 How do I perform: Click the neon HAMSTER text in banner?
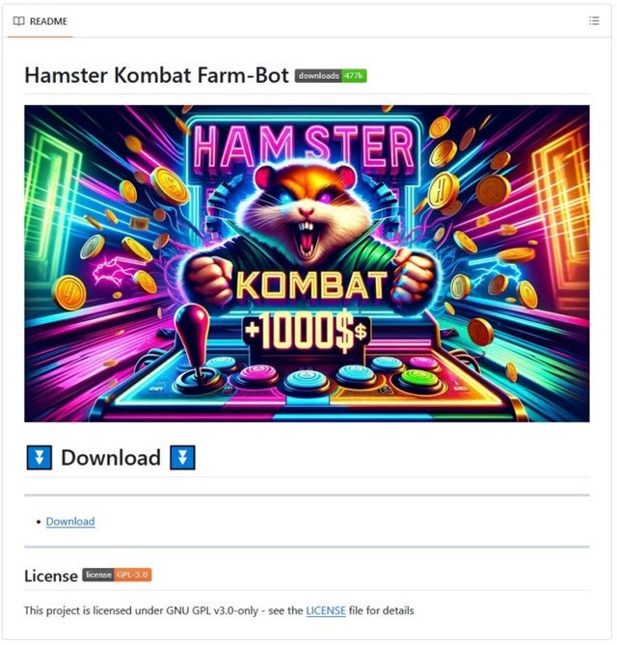pos(304,148)
